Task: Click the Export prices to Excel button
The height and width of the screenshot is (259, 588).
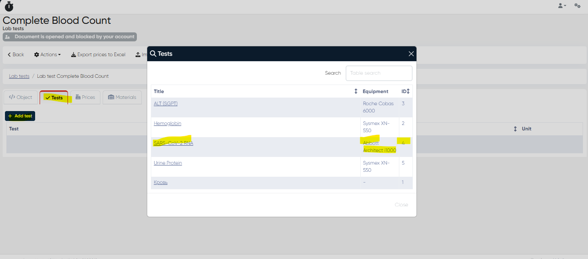Action: [98, 54]
